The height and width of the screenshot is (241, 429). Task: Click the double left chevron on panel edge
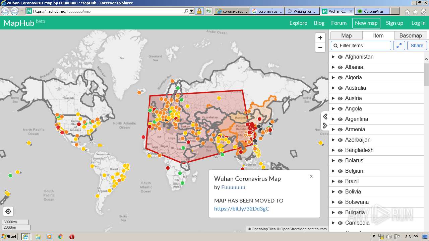click(x=325, y=116)
